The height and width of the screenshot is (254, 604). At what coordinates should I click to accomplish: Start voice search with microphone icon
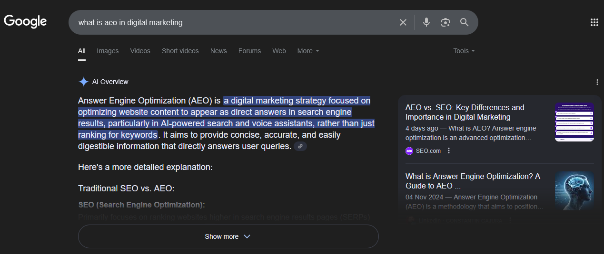(x=426, y=22)
